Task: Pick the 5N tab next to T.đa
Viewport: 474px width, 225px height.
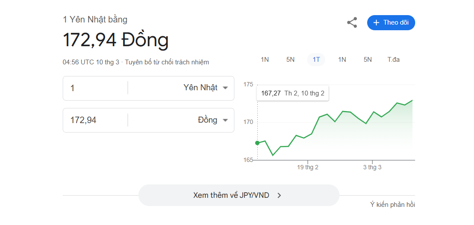Action: click(367, 60)
